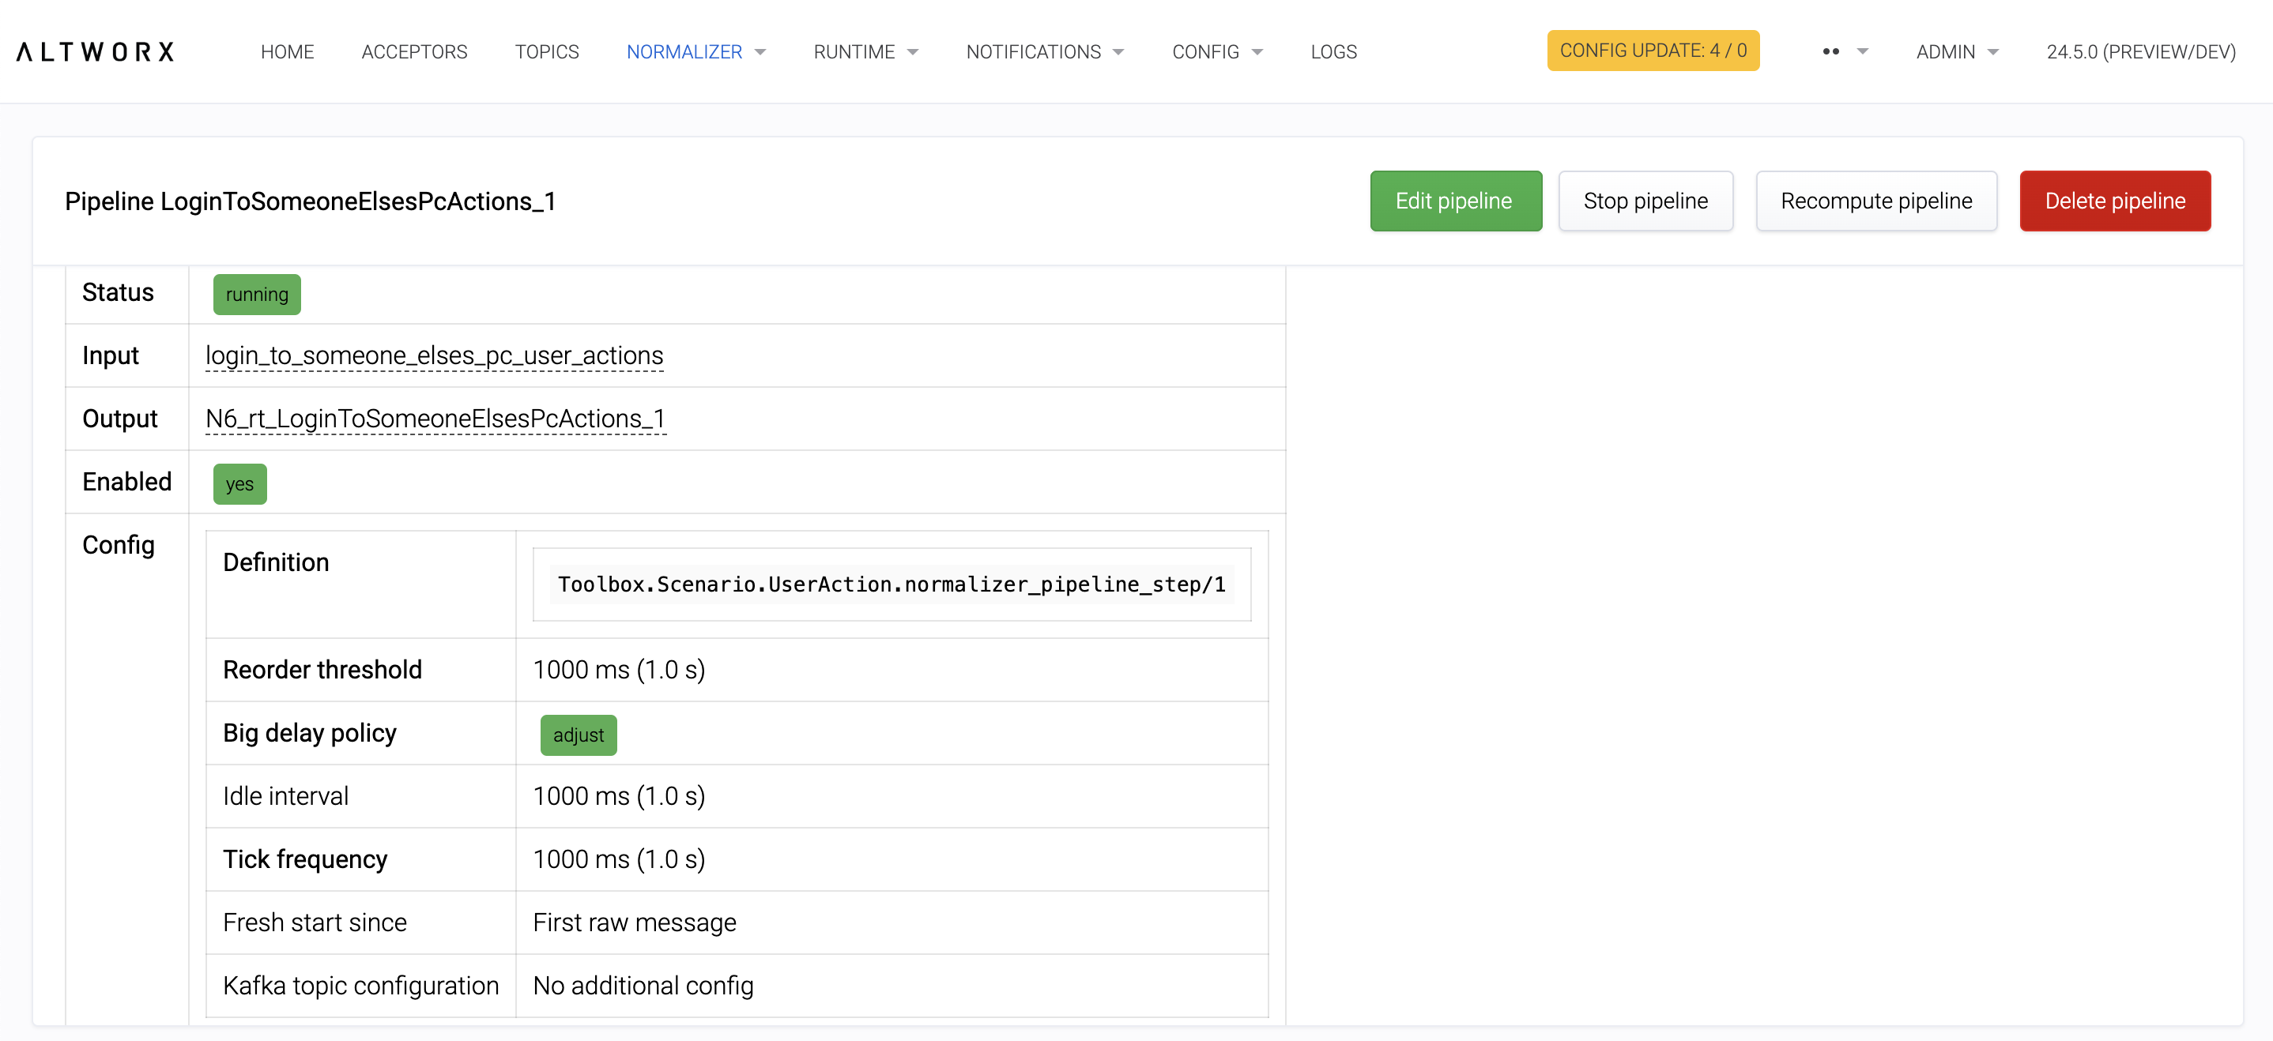The height and width of the screenshot is (1041, 2273).
Task: Follow the N6_rt_LoginToSomeoneElsesPcActions_1 output link
Action: pyautogui.click(x=435, y=419)
